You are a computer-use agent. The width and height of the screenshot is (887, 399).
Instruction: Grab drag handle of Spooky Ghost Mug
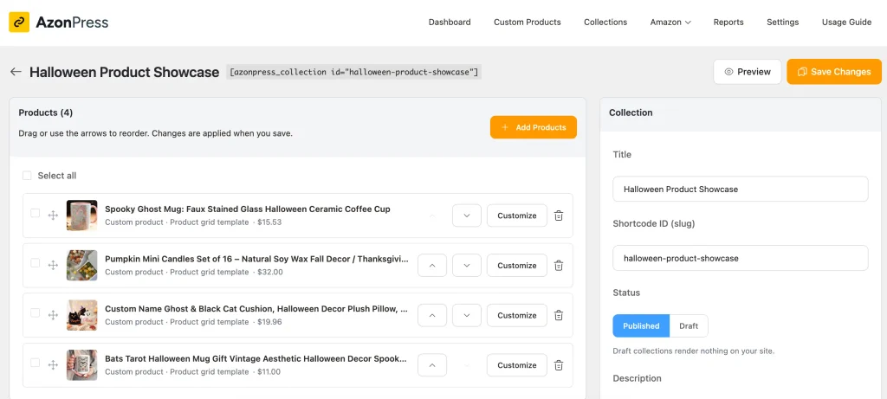click(53, 216)
